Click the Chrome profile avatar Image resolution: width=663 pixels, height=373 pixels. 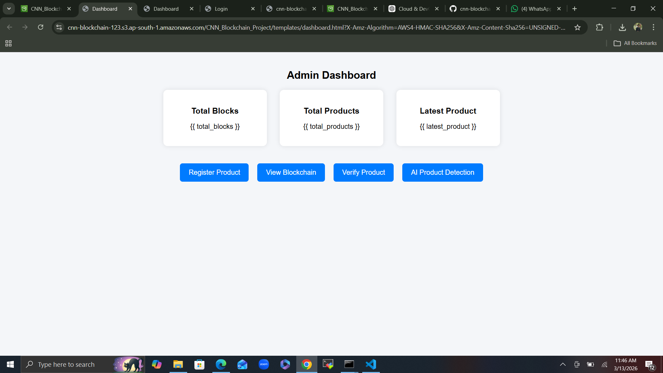tap(638, 27)
